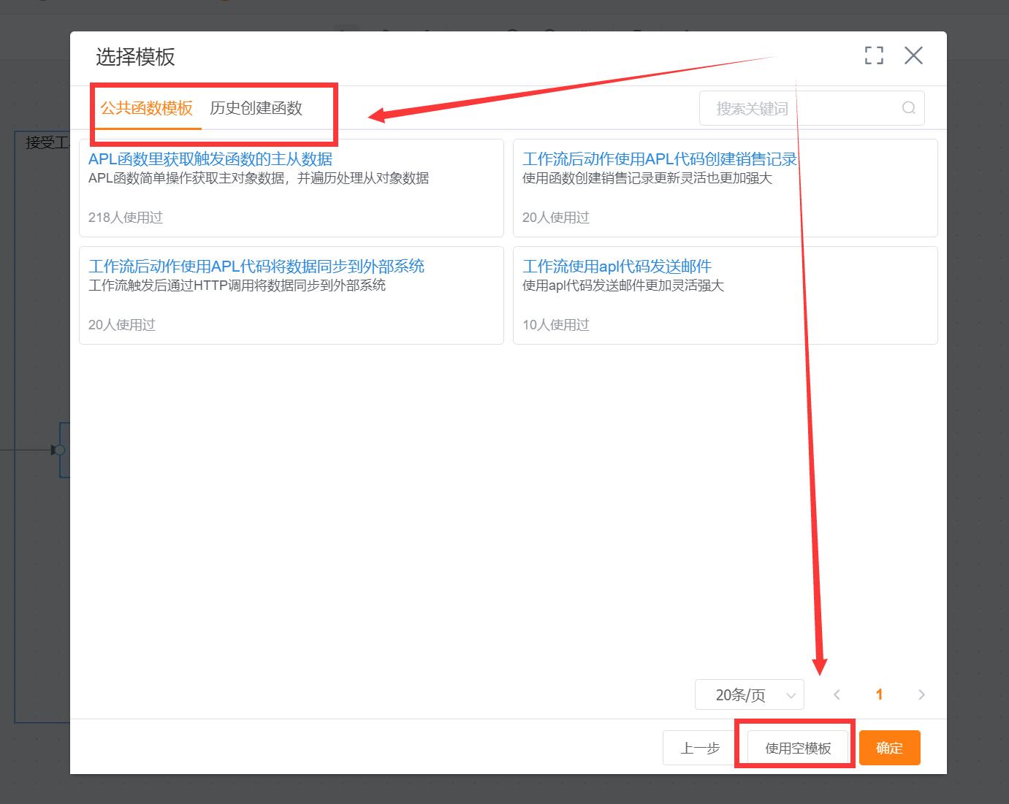Click description 使用apl代码发送邮件更加灵活强大
This screenshot has width=1009, height=804.
[x=622, y=286]
